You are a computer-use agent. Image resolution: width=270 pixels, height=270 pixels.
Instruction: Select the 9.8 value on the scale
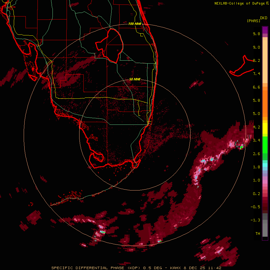click(x=256, y=34)
